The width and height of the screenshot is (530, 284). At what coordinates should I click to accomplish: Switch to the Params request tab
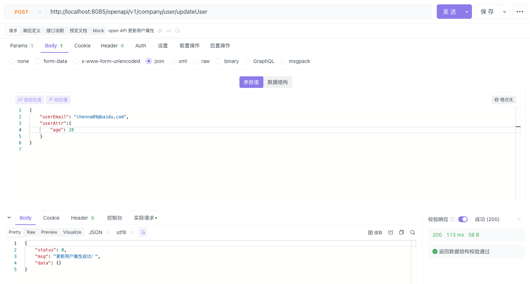pyautogui.click(x=22, y=46)
